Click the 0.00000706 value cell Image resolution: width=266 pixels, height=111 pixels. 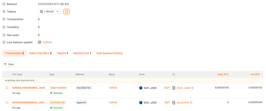pyautogui.click(x=222, y=88)
